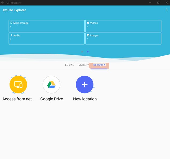Switch to the LOCAL tab
Viewport: 170px width, 159px height.
pos(70,65)
